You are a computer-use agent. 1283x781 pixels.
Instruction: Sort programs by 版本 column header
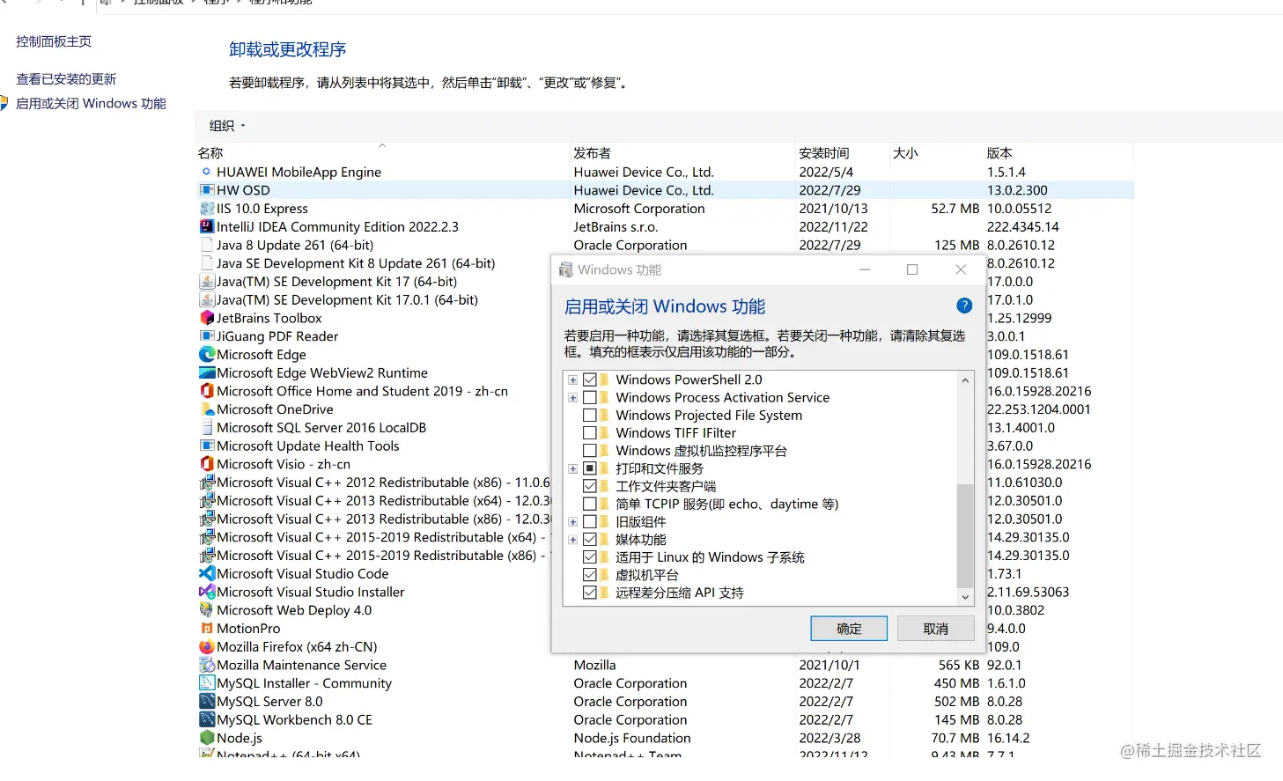[1059, 152]
